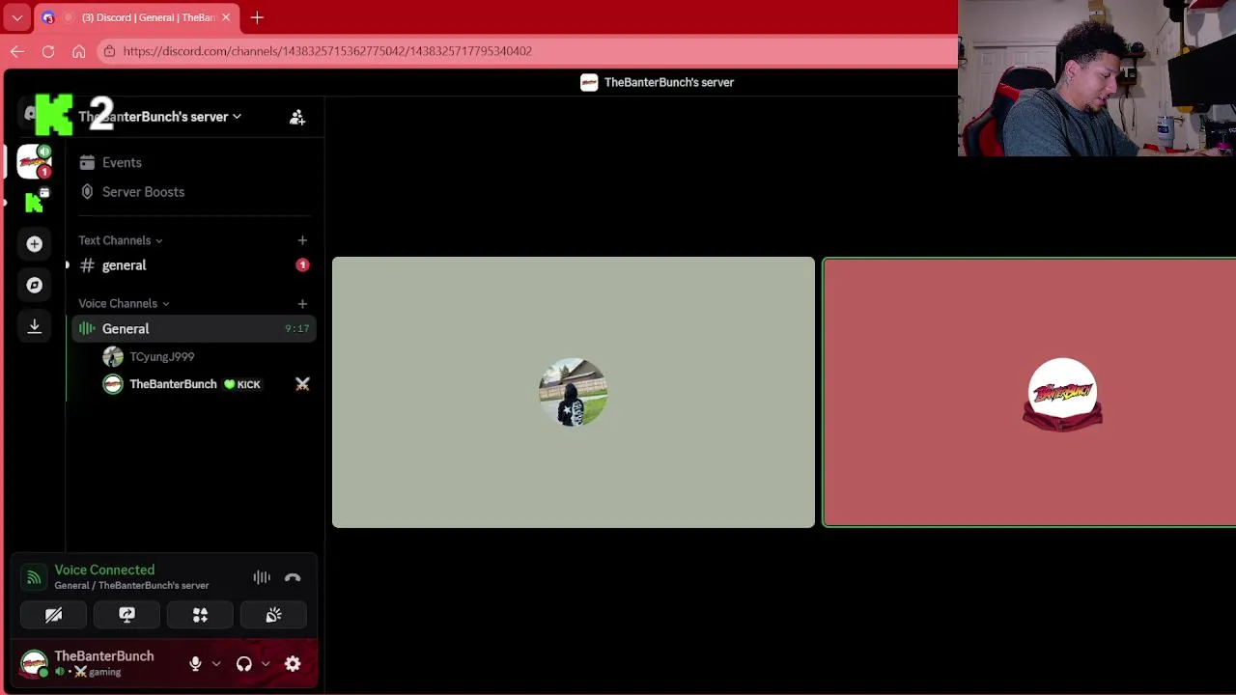
Task: Open microphone input options dropdown
Action: click(216, 664)
